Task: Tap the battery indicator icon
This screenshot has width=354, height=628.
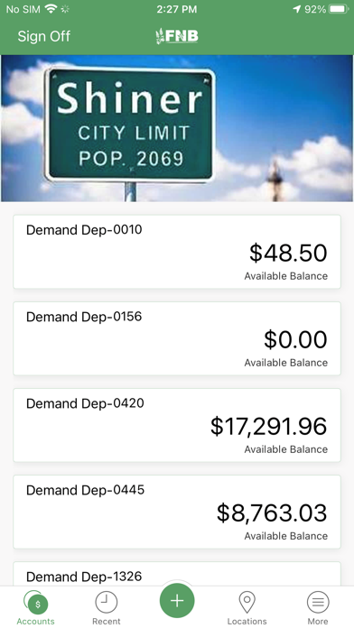Action: (x=340, y=9)
